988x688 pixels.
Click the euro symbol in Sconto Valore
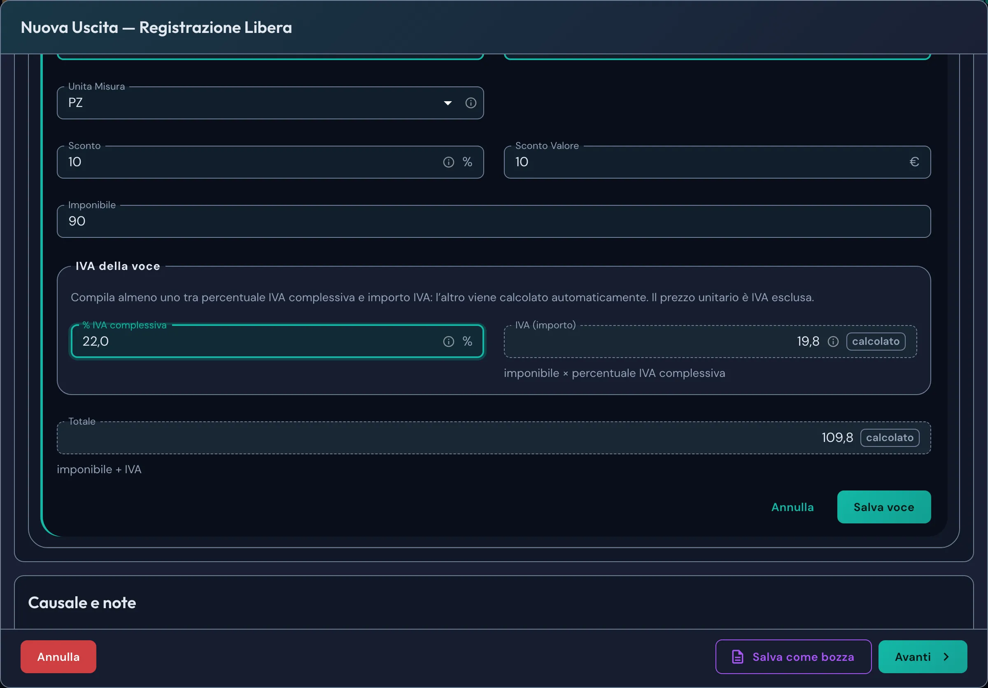[x=914, y=162]
